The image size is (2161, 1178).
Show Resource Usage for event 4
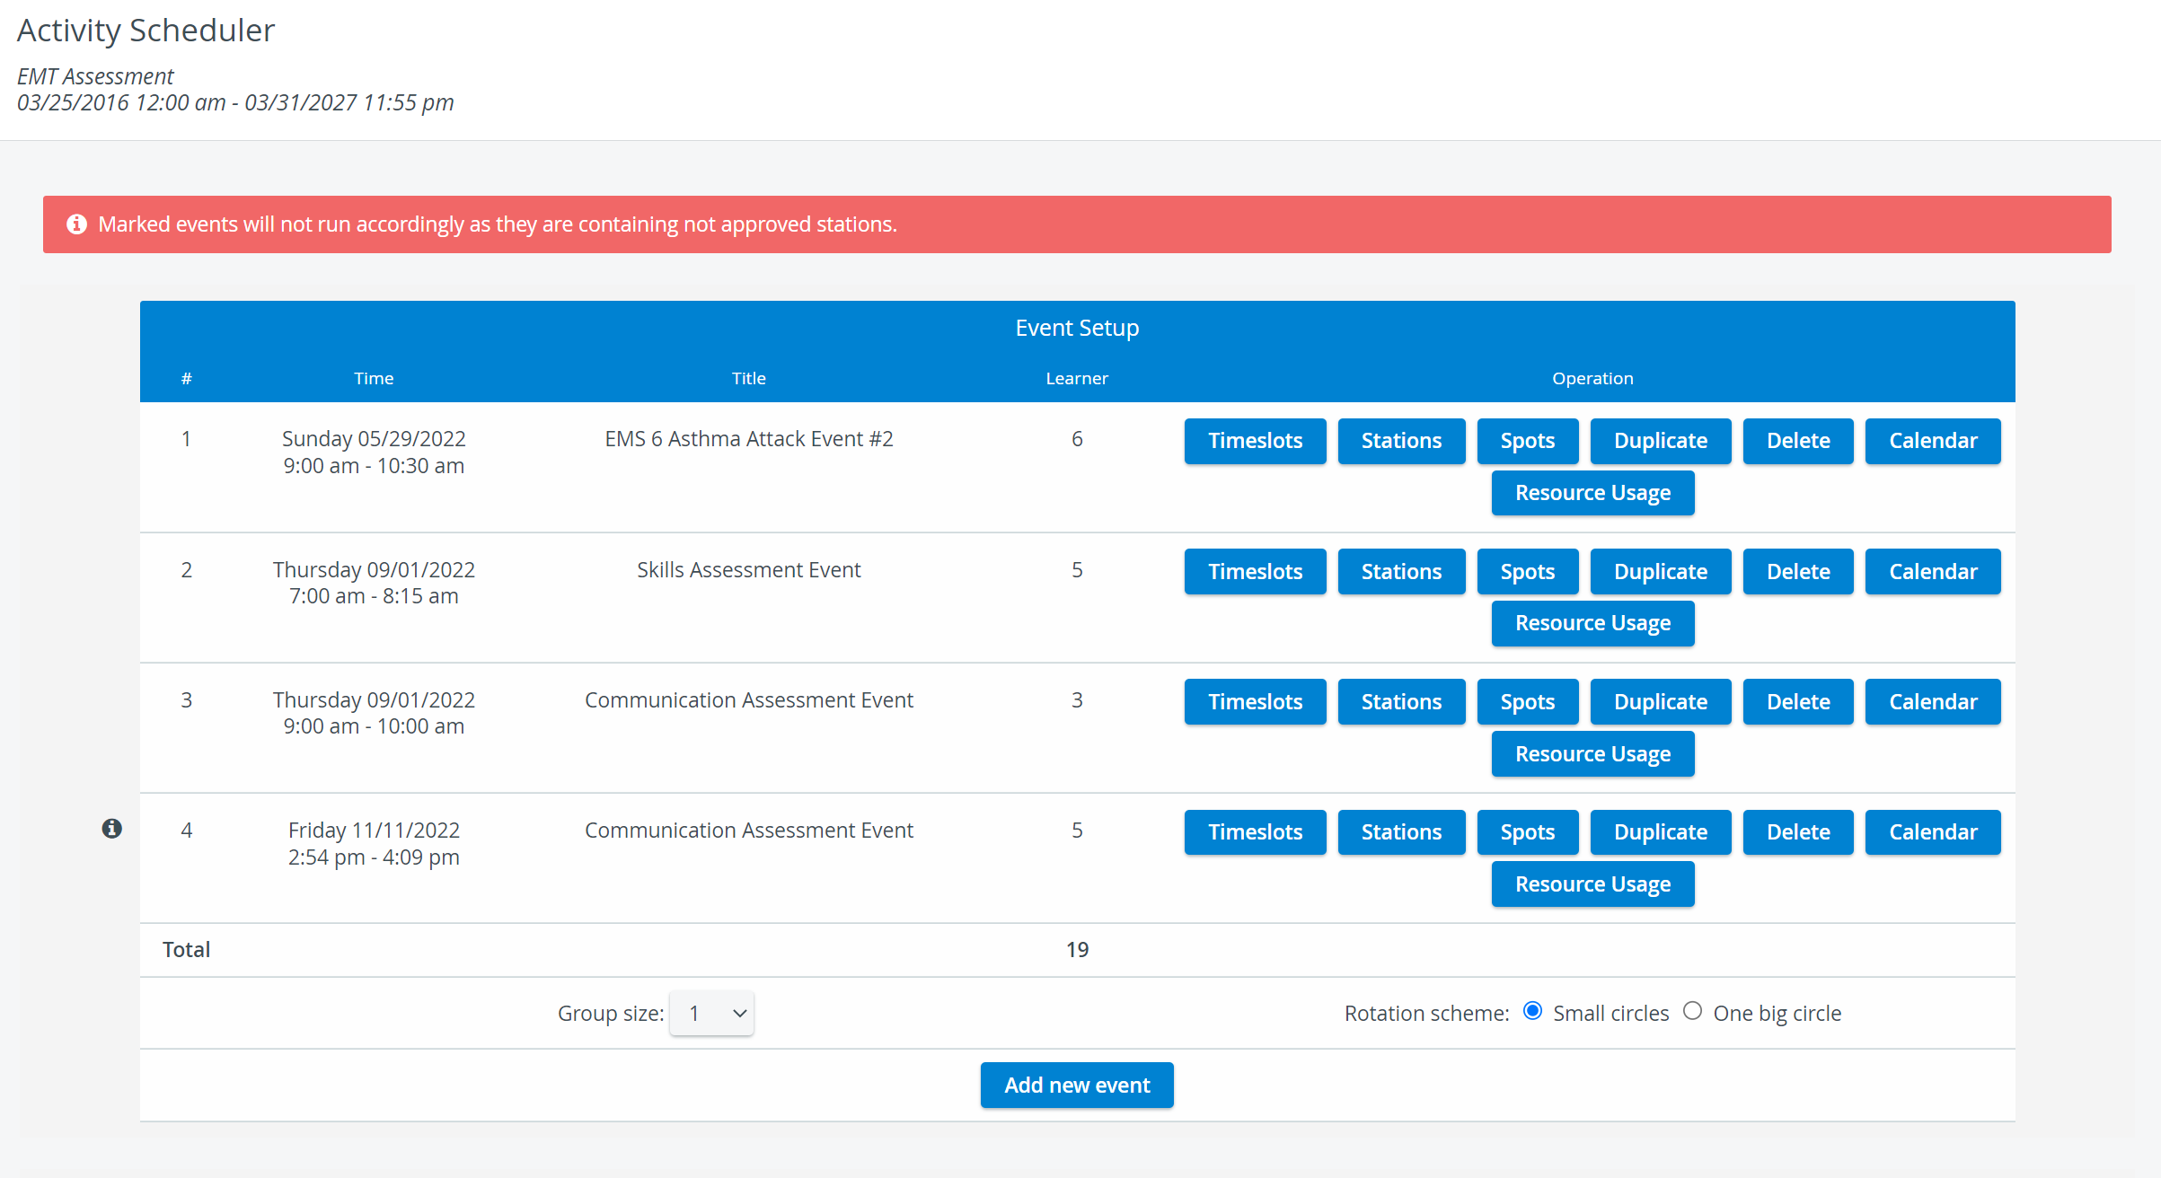pos(1592,884)
